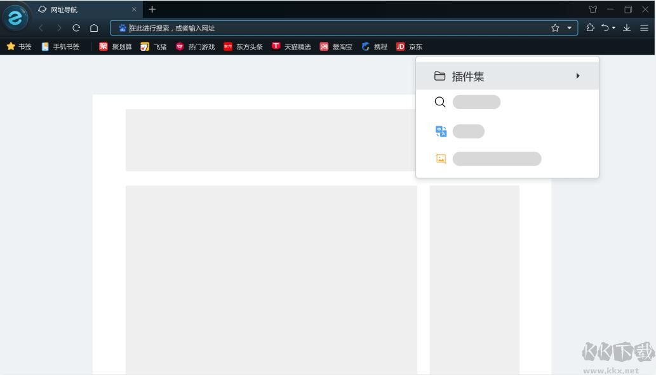
Task: Open the address bar dropdown arrow
Action: [570, 28]
